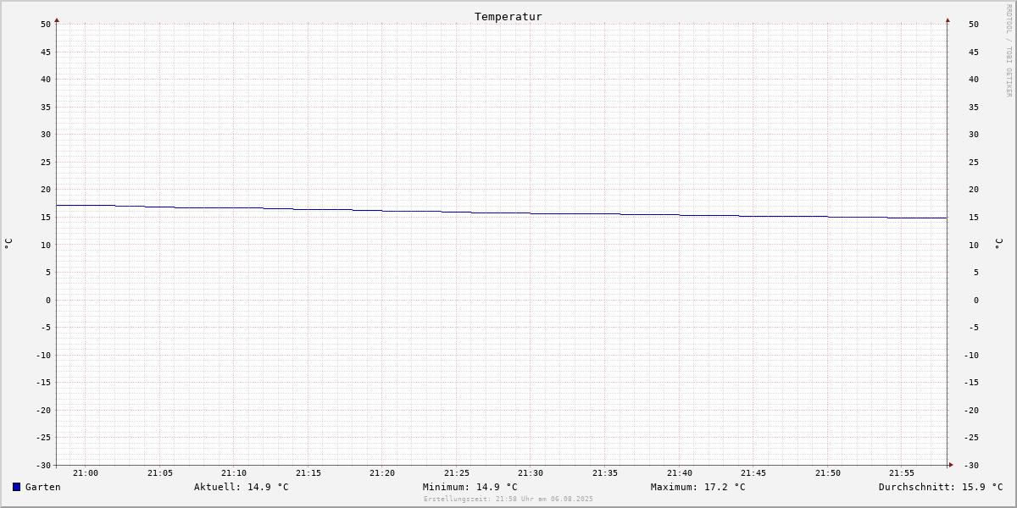Click the Temperatur chart title
This screenshot has width=1017, height=508.
point(508,16)
